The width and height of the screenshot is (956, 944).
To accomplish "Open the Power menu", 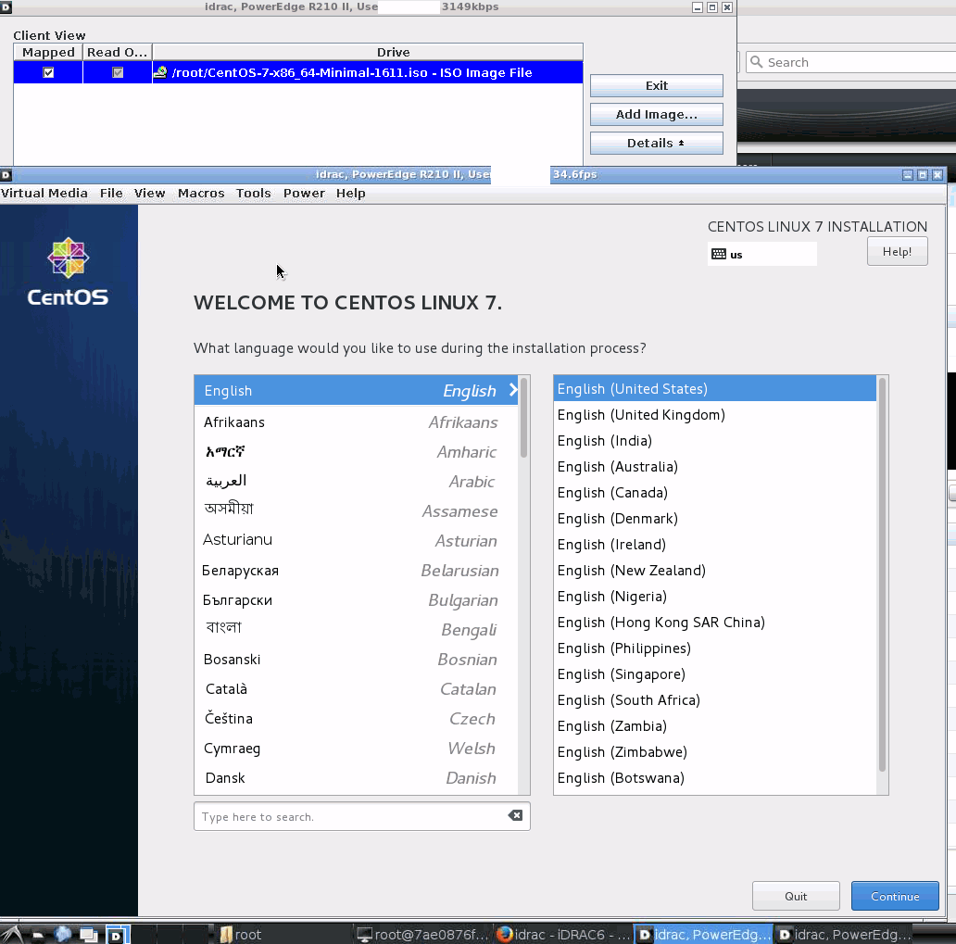I will tap(304, 194).
